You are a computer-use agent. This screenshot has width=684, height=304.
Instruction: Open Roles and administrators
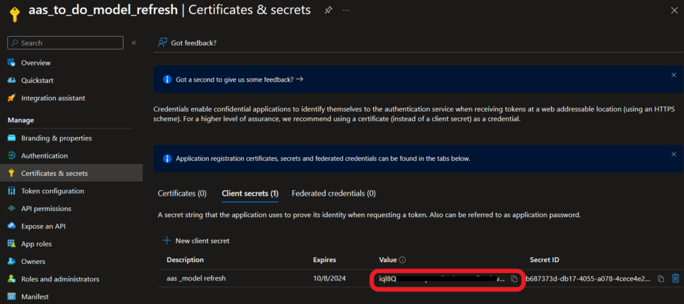tap(60, 279)
